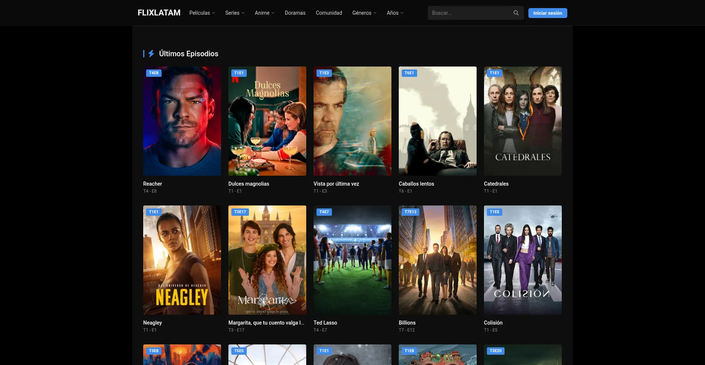Click the "T4 - E8" text under Reacher
This screenshot has height=365, width=705.
pyautogui.click(x=150, y=191)
